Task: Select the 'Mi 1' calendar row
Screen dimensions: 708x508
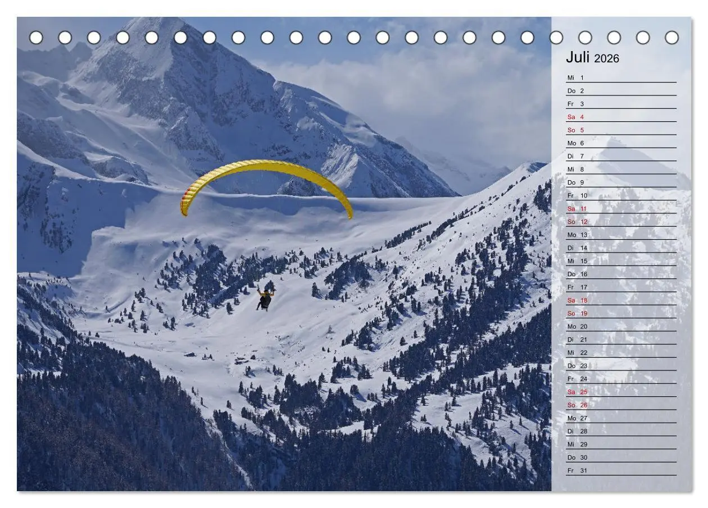Action: 621,77
